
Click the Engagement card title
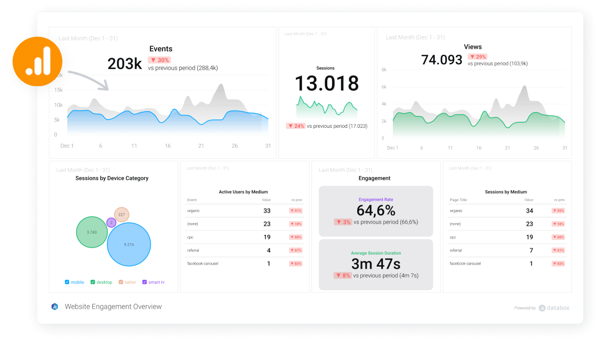click(375, 178)
